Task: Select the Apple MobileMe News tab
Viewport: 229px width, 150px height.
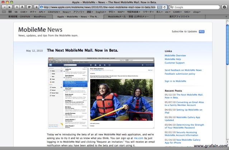Action: tap(78, 17)
